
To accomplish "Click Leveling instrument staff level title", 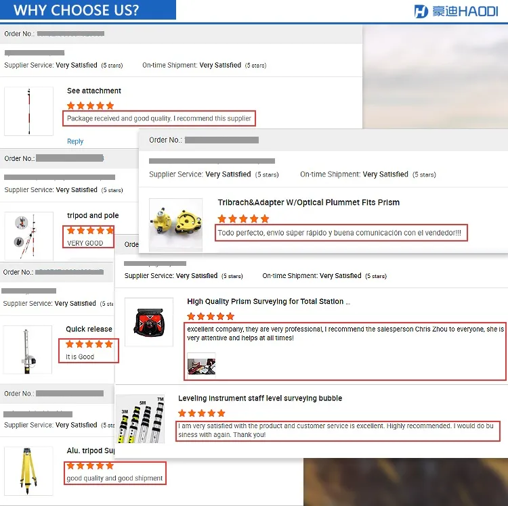I will point(260,398).
